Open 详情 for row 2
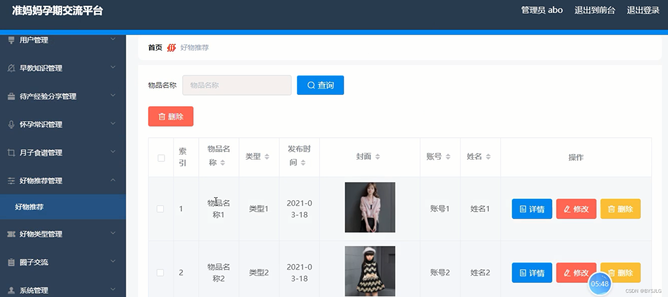 click(x=532, y=273)
